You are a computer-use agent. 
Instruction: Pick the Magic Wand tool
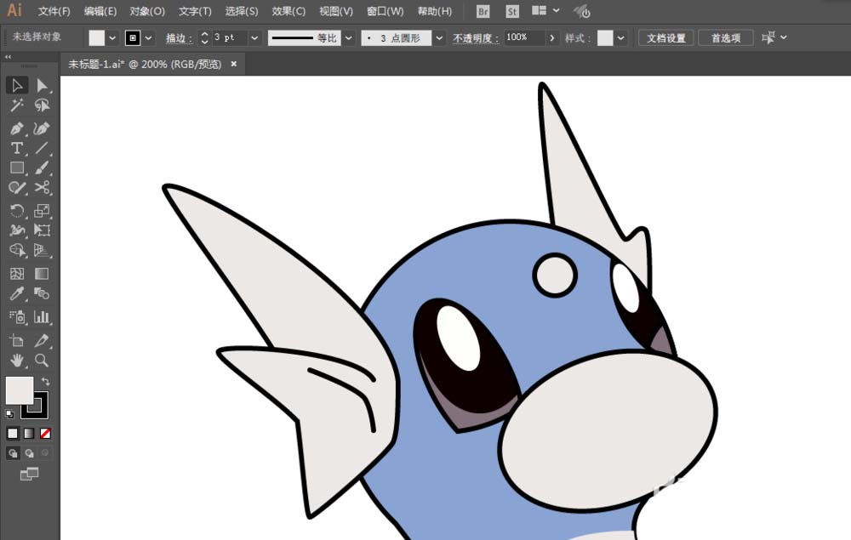tap(17, 105)
